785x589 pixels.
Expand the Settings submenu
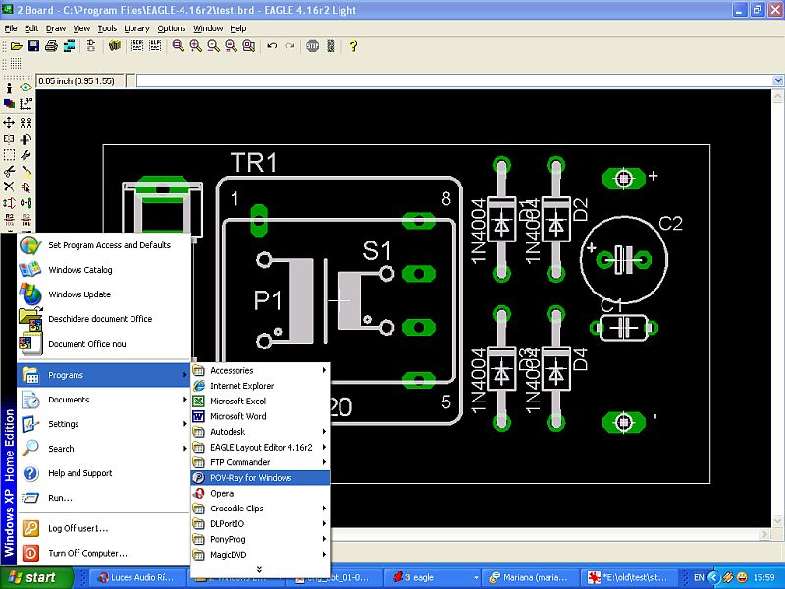point(104,424)
